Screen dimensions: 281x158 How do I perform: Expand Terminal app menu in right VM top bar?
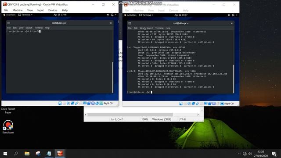[x=146, y=15]
